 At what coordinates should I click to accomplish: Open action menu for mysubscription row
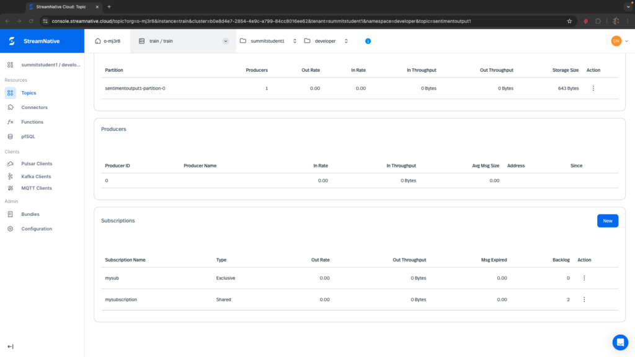584,299
